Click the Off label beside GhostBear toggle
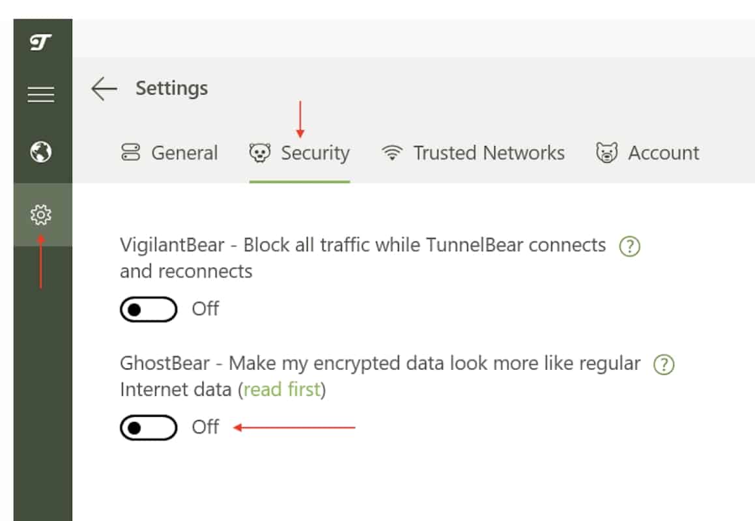 click(x=205, y=427)
